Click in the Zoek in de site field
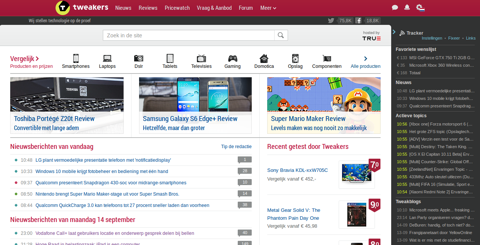This screenshot has width=480, height=245. click(189, 35)
